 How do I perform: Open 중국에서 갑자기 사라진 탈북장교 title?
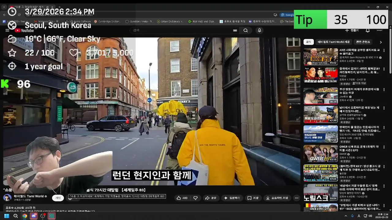pyautogui.click(x=360, y=70)
